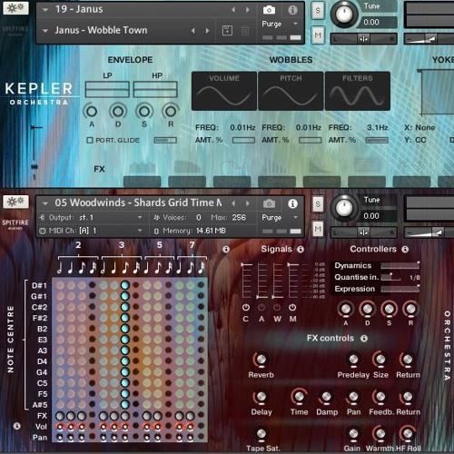Toggle power for signal C
The image size is (454, 454).
[246, 308]
